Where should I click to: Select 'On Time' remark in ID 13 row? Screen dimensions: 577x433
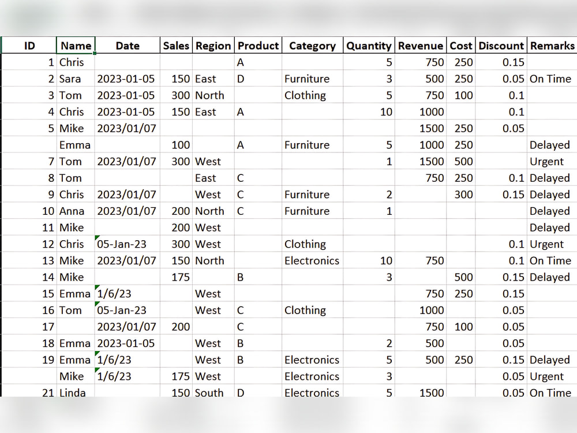[x=552, y=261]
